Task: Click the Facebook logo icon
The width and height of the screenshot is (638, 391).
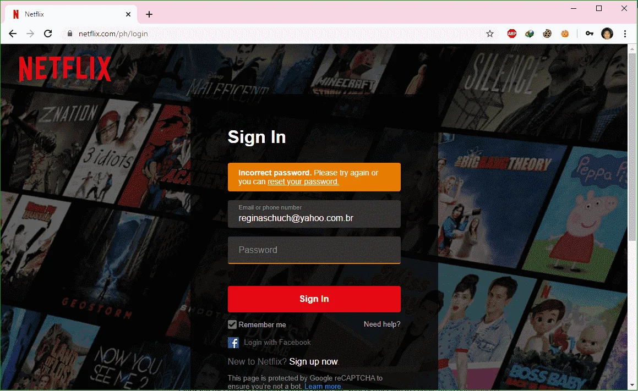Action: pyautogui.click(x=233, y=343)
